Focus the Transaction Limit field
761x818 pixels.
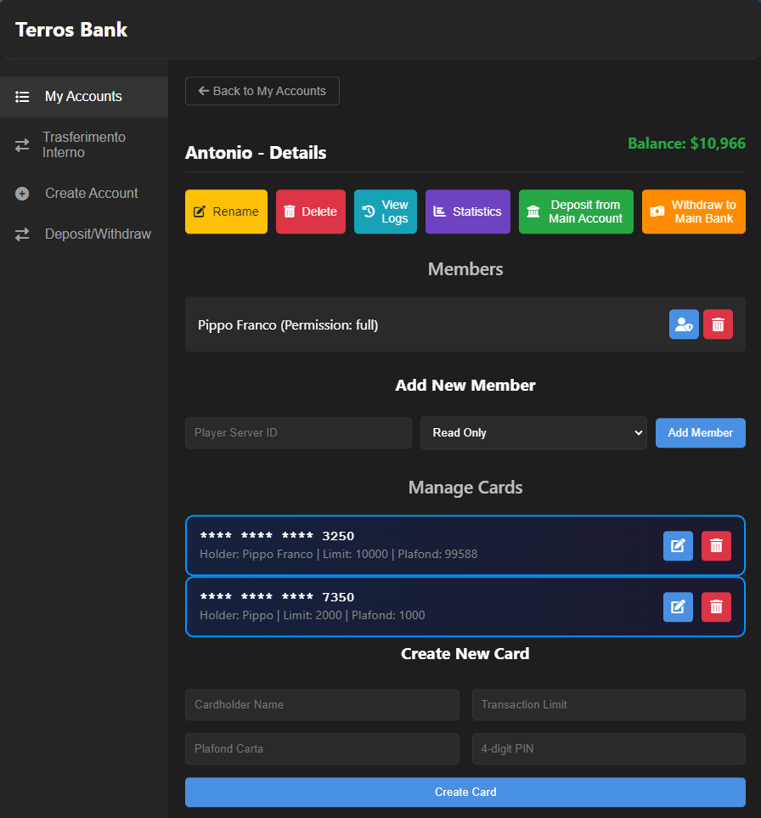pos(609,705)
